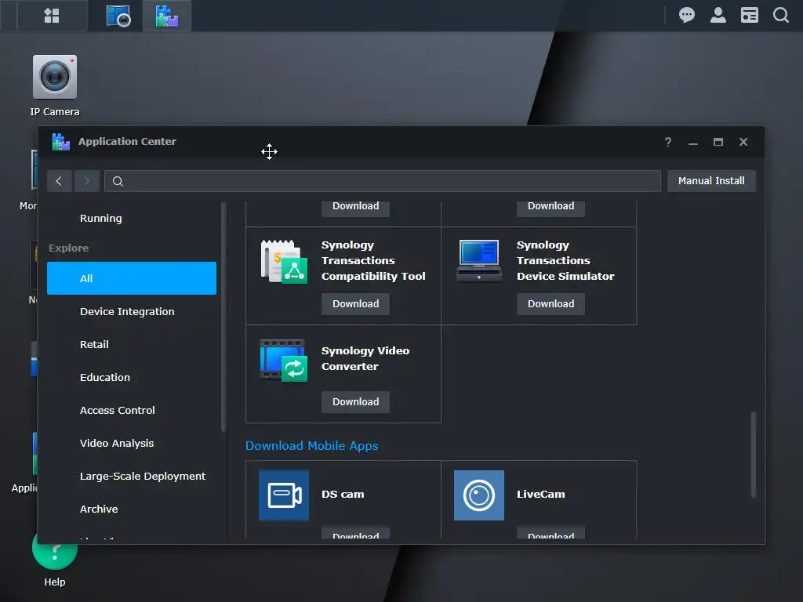Click the main content vertical scrollbar
This screenshot has height=602, width=803.
[x=754, y=455]
